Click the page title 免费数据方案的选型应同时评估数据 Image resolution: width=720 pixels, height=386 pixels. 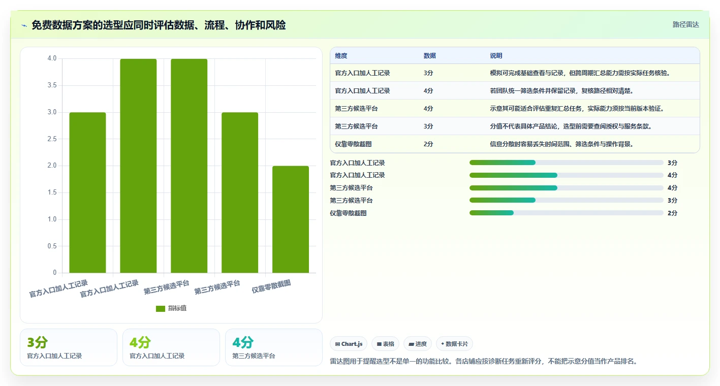click(159, 25)
